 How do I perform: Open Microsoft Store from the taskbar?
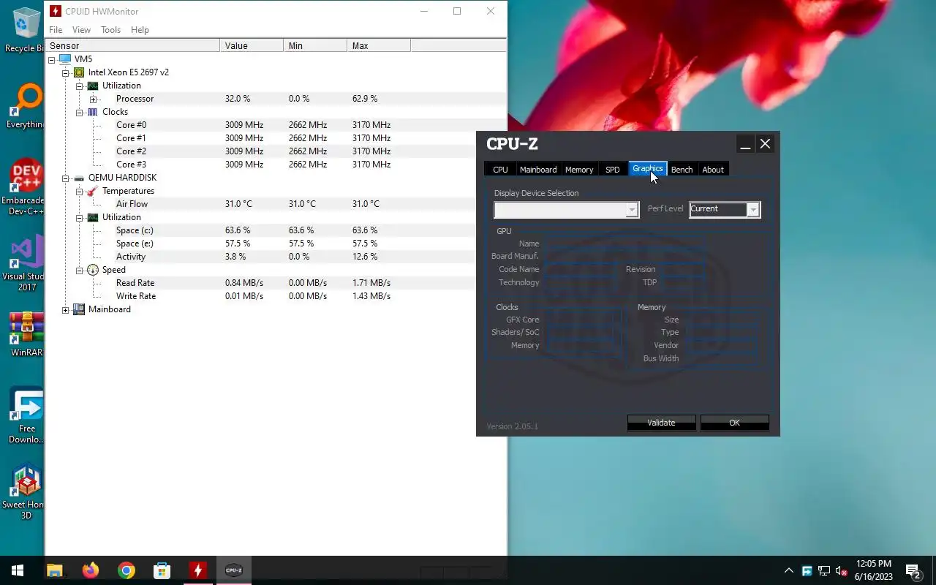point(162,570)
